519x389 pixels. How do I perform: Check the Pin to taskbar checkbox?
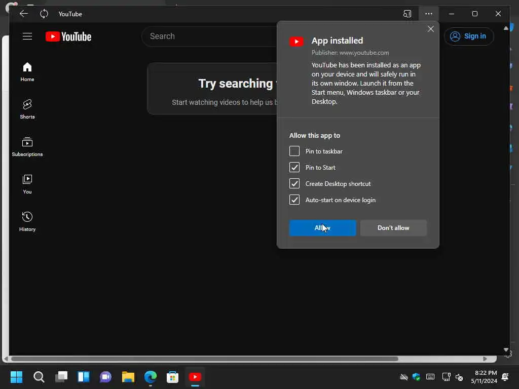pos(294,151)
